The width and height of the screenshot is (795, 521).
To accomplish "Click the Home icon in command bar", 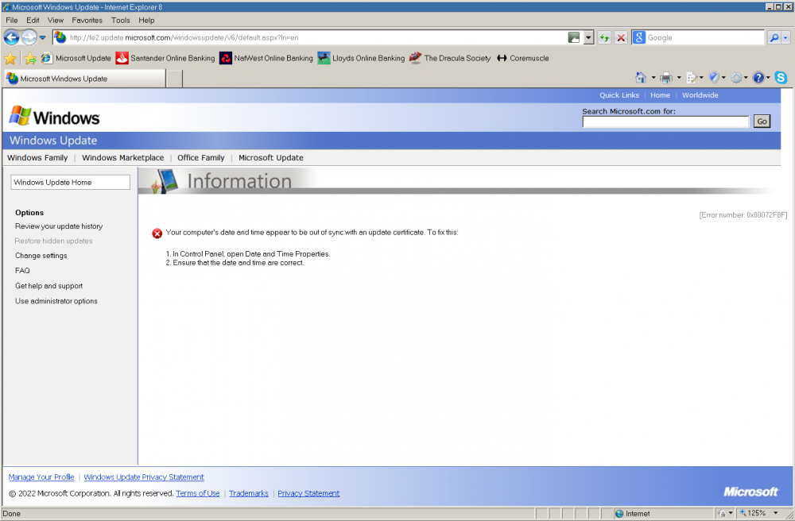I will (641, 78).
